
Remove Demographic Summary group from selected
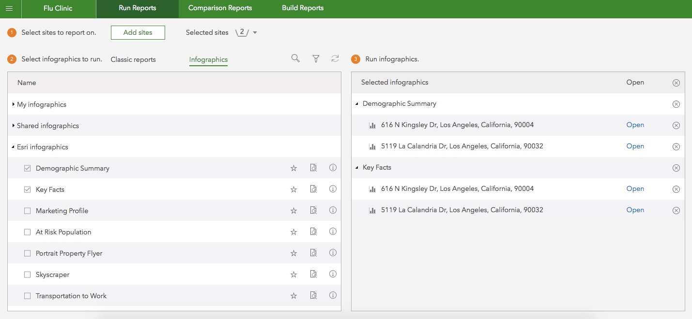tap(676, 104)
